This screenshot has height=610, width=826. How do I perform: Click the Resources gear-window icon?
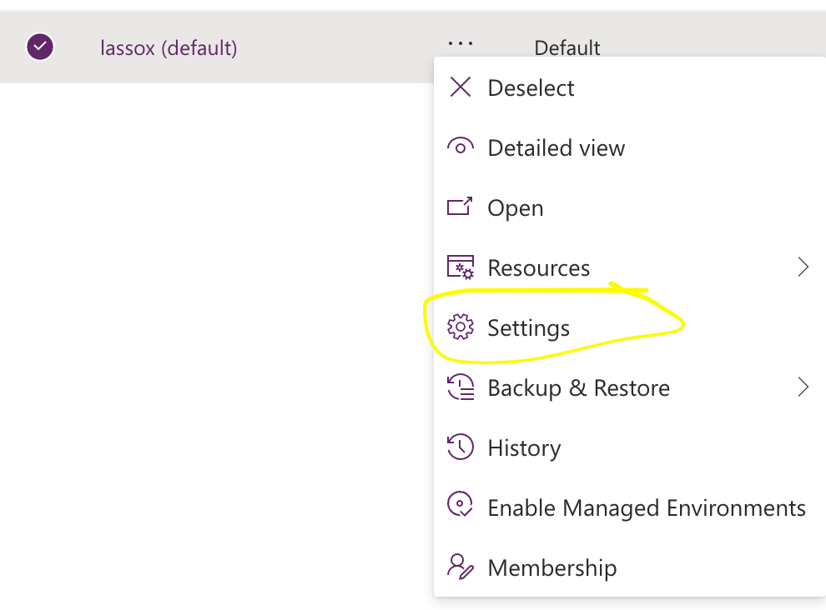coord(461,267)
